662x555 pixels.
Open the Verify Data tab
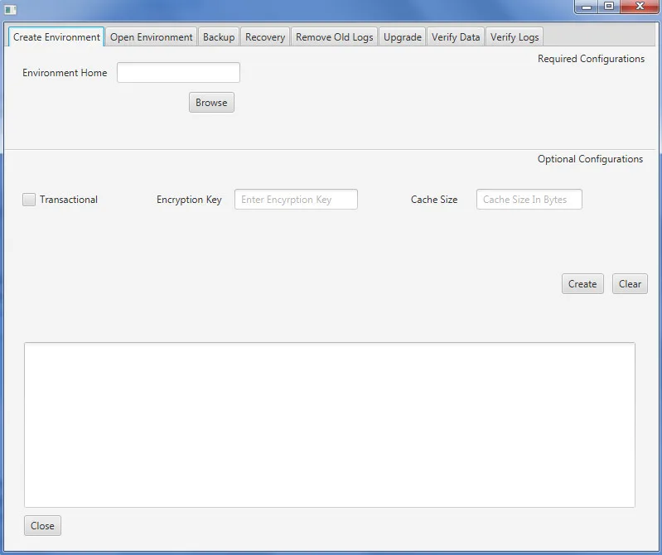[x=456, y=37]
